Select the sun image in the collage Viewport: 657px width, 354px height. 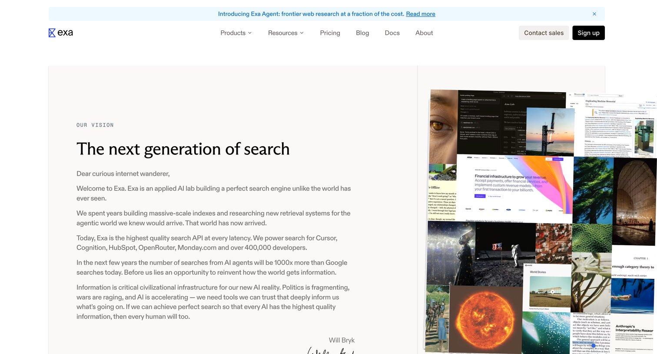tap(486, 319)
